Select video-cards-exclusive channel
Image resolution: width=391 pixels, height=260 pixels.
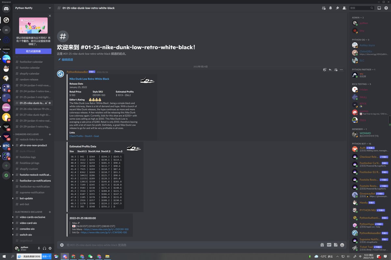coord(33,217)
